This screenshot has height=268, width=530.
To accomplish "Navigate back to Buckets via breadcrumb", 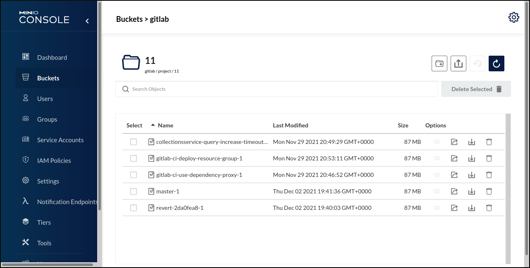I will click(x=129, y=19).
